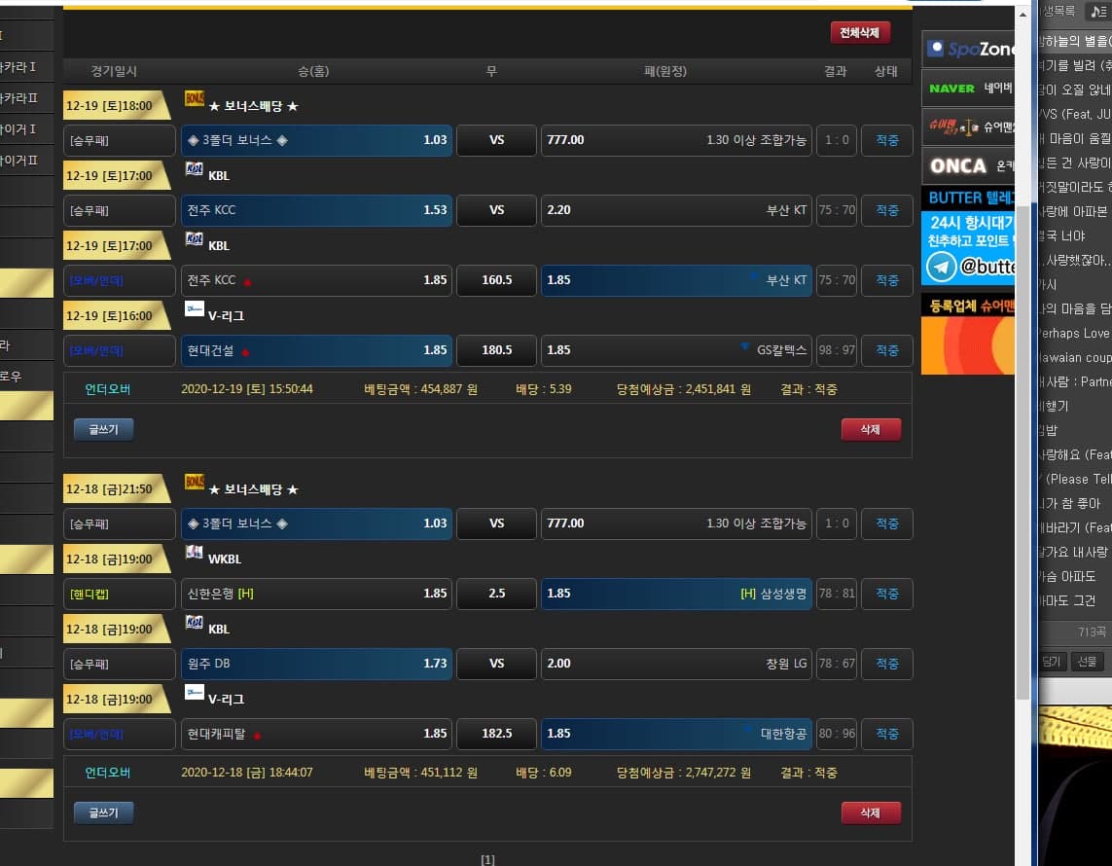Click the V-리그 logo on the 12-19 16:00 game
The image size is (1112, 866).
pos(194,308)
